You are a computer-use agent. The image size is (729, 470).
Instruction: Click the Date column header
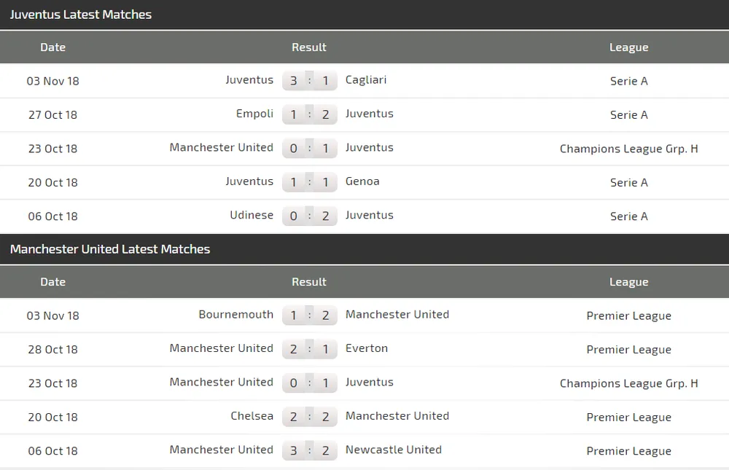coord(52,47)
